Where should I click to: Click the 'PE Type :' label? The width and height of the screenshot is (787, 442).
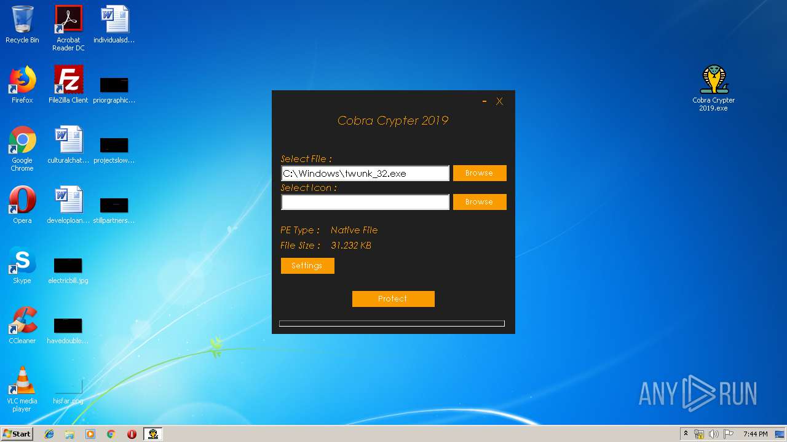pos(300,230)
